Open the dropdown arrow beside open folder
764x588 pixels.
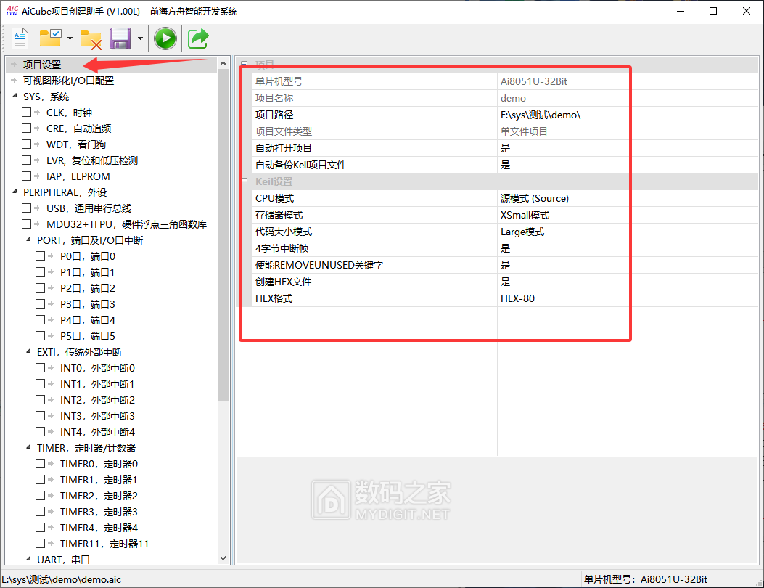70,38
